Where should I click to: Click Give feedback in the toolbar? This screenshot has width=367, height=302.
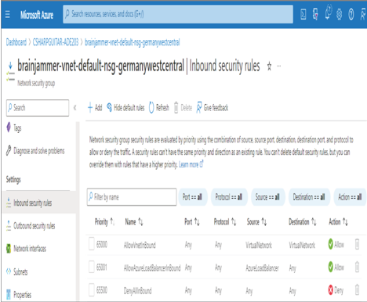point(212,107)
